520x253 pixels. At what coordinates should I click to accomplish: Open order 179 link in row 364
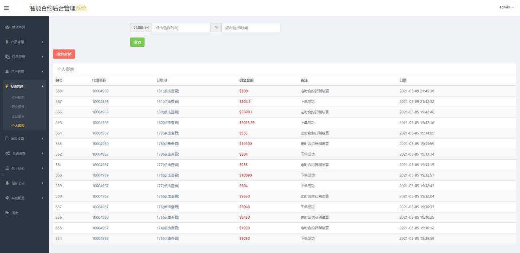click(168, 133)
